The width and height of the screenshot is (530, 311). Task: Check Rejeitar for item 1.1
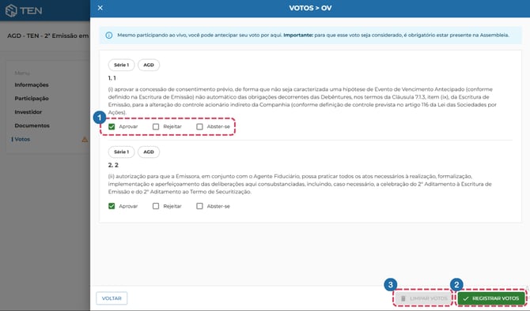tap(156, 126)
